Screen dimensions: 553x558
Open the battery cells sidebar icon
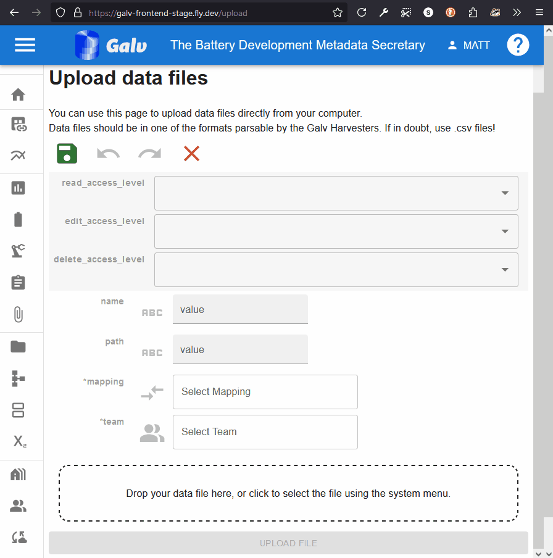click(19, 219)
